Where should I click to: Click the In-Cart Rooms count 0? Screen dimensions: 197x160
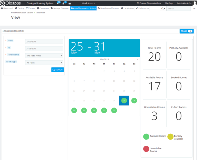tap(179, 116)
